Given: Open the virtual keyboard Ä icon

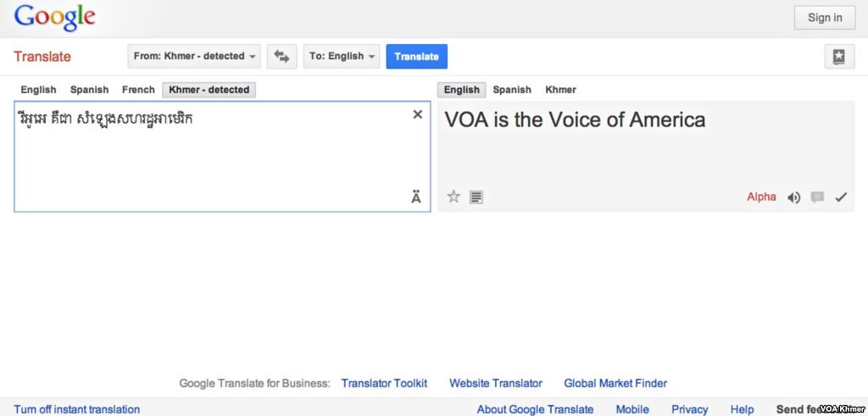Looking at the screenshot, I should pos(415,197).
